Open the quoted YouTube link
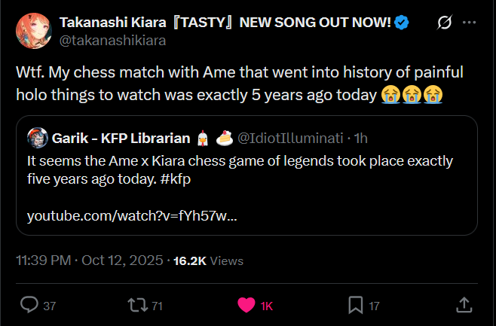This screenshot has width=496, height=326. (x=132, y=216)
